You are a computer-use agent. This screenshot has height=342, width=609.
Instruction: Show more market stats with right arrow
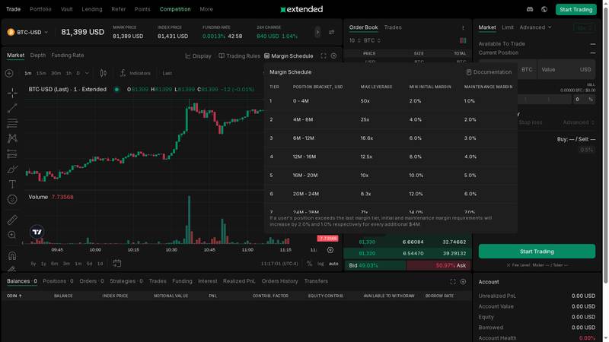317,32
